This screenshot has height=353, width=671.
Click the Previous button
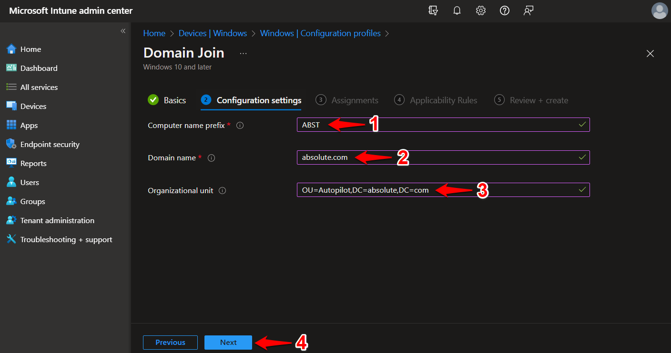click(170, 342)
